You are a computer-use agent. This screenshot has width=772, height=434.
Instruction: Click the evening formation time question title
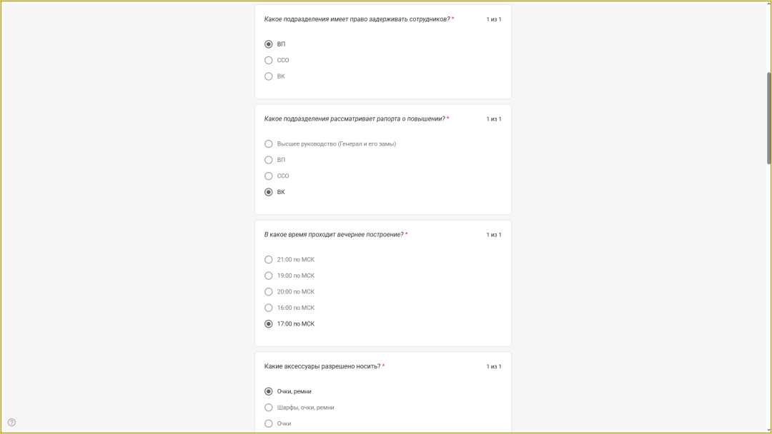click(334, 235)
